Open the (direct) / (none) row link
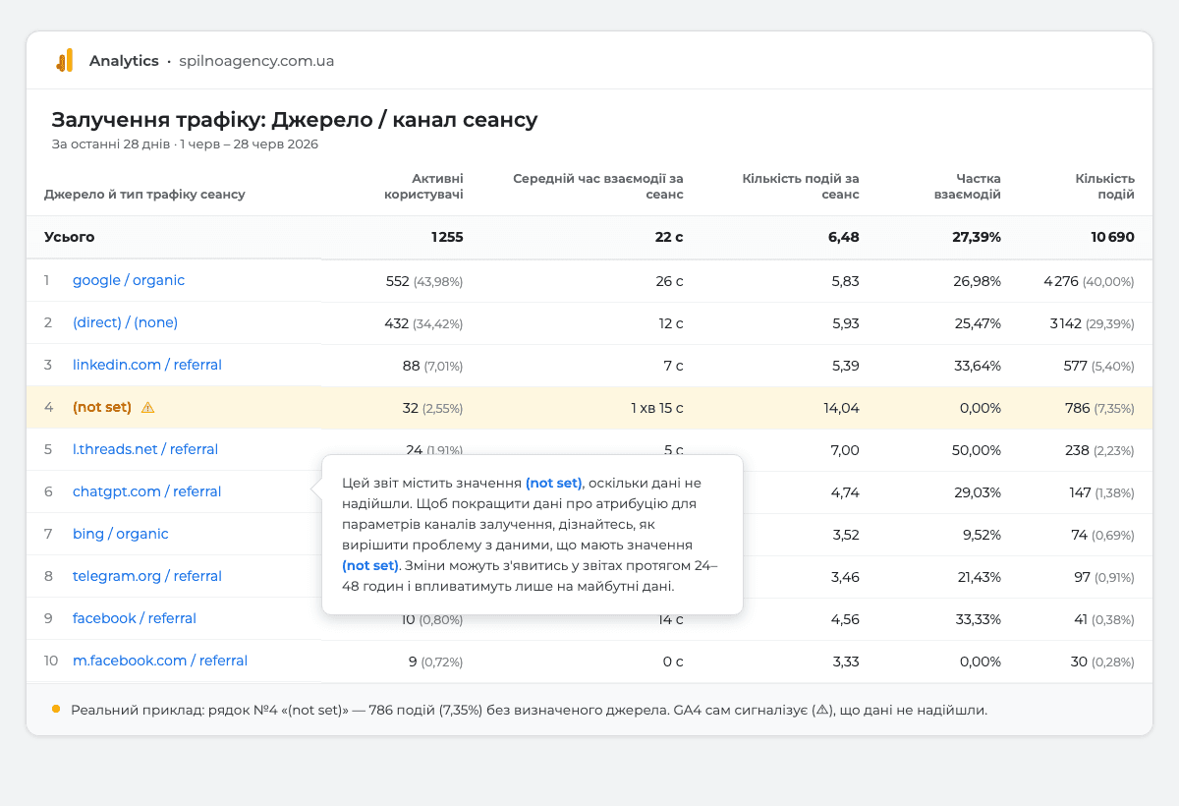Viewport: 1179px width, 806px height. (125, 322)
